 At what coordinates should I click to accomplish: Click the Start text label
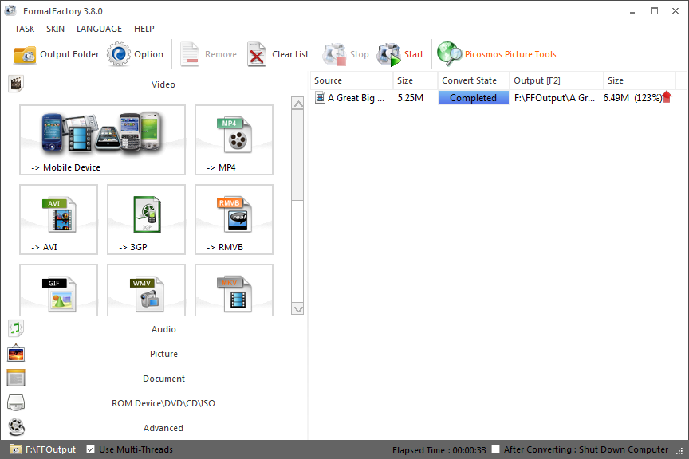(414, 54)
